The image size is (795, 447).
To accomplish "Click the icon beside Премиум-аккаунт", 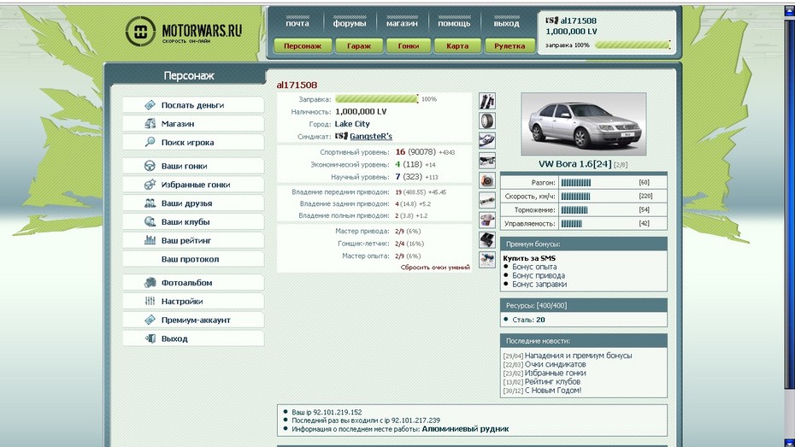I will 150,320.
